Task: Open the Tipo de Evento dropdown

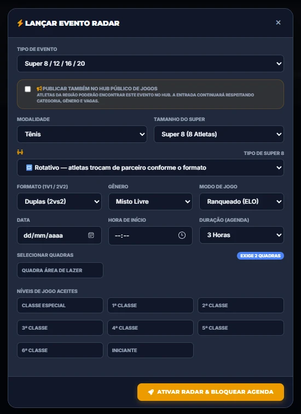Action: point(150,64)
